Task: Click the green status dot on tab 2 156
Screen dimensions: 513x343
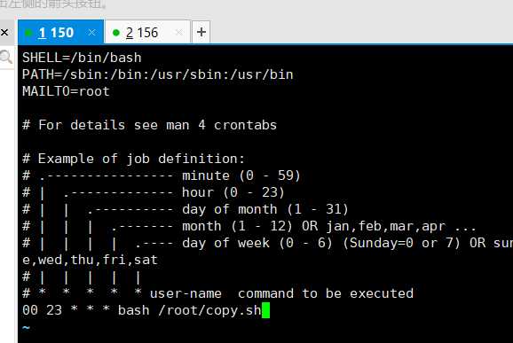Action: tap(115, 33)
